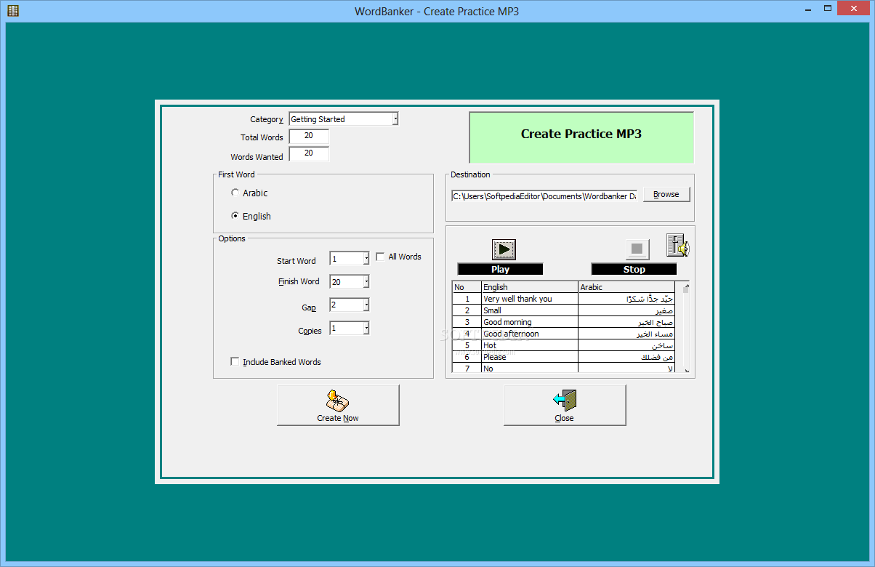
Task: Click the Arabic column header
Action: point(626,287)
